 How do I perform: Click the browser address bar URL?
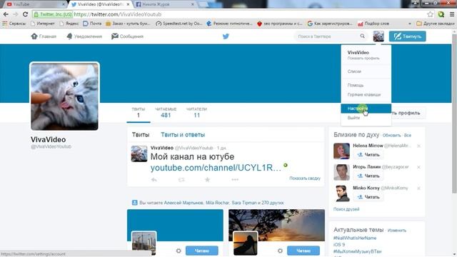117,14
